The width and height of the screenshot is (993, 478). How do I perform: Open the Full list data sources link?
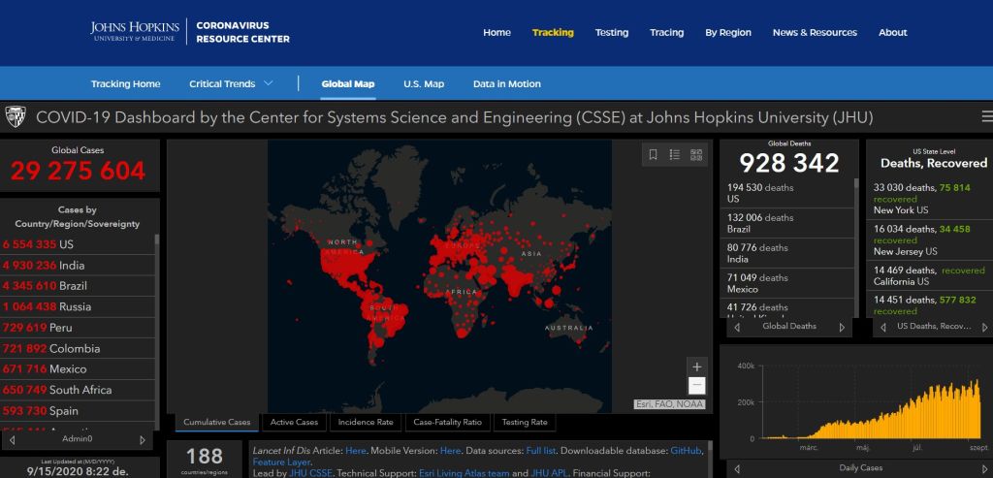541,451
